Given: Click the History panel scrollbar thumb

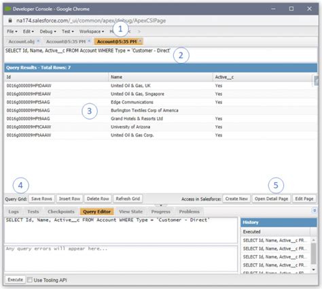Looking at the screenshot, I should point(314,254).
